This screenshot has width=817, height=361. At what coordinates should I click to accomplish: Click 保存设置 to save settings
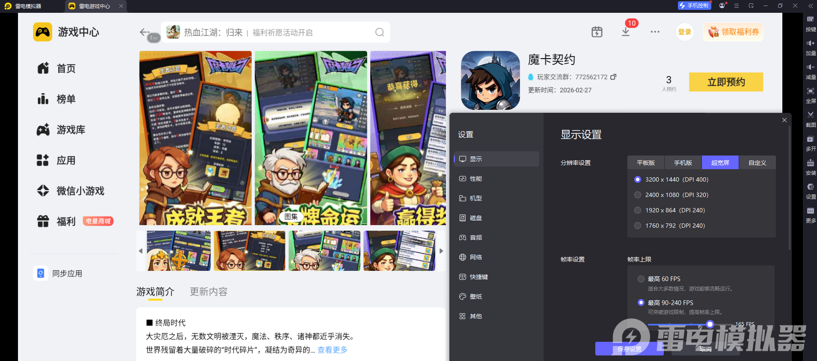tap(630, 349)
